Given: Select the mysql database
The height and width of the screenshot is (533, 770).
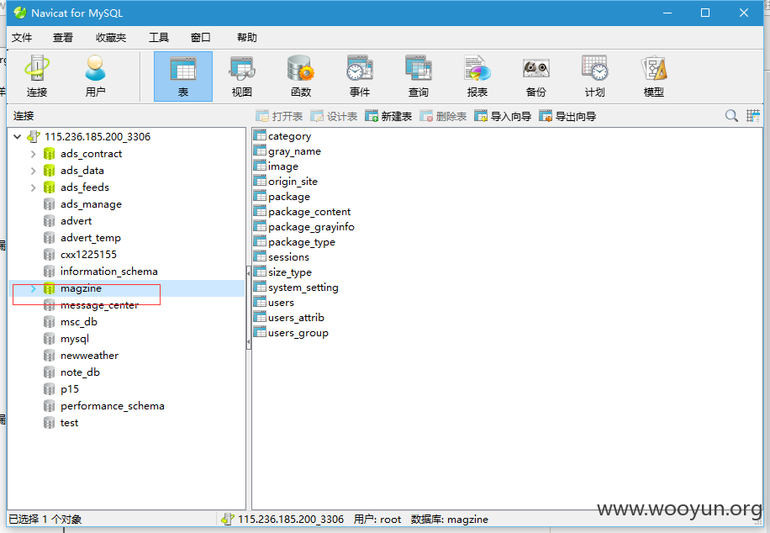Looking at the screenshot, I should 74,339.
